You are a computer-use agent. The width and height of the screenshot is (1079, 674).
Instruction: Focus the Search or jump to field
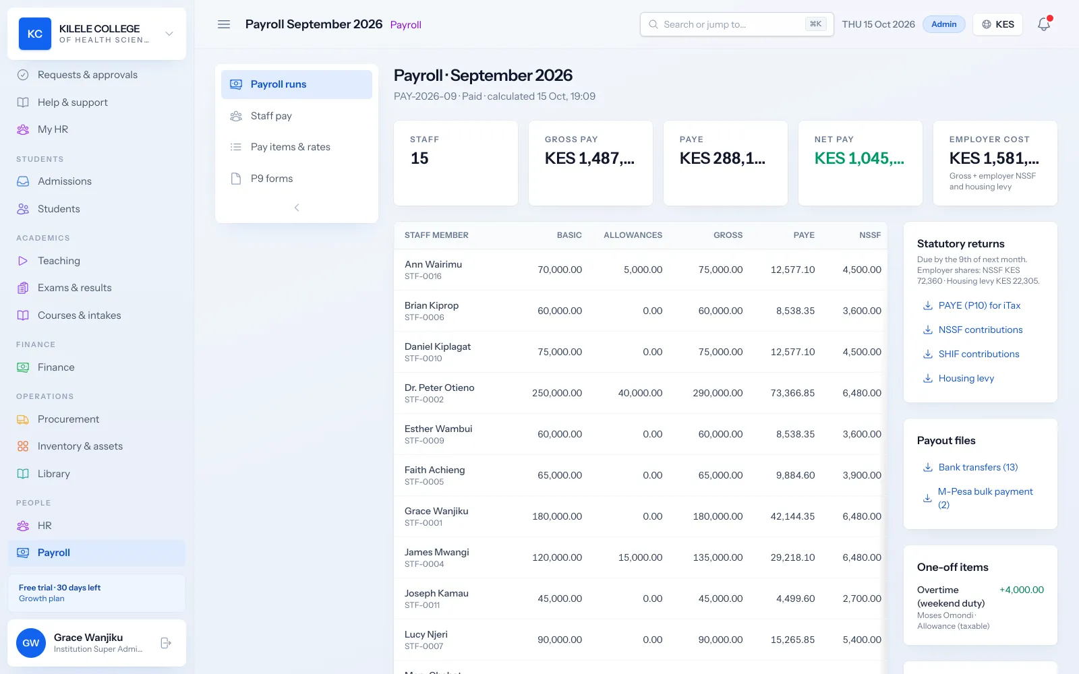[x=736, y=24]
